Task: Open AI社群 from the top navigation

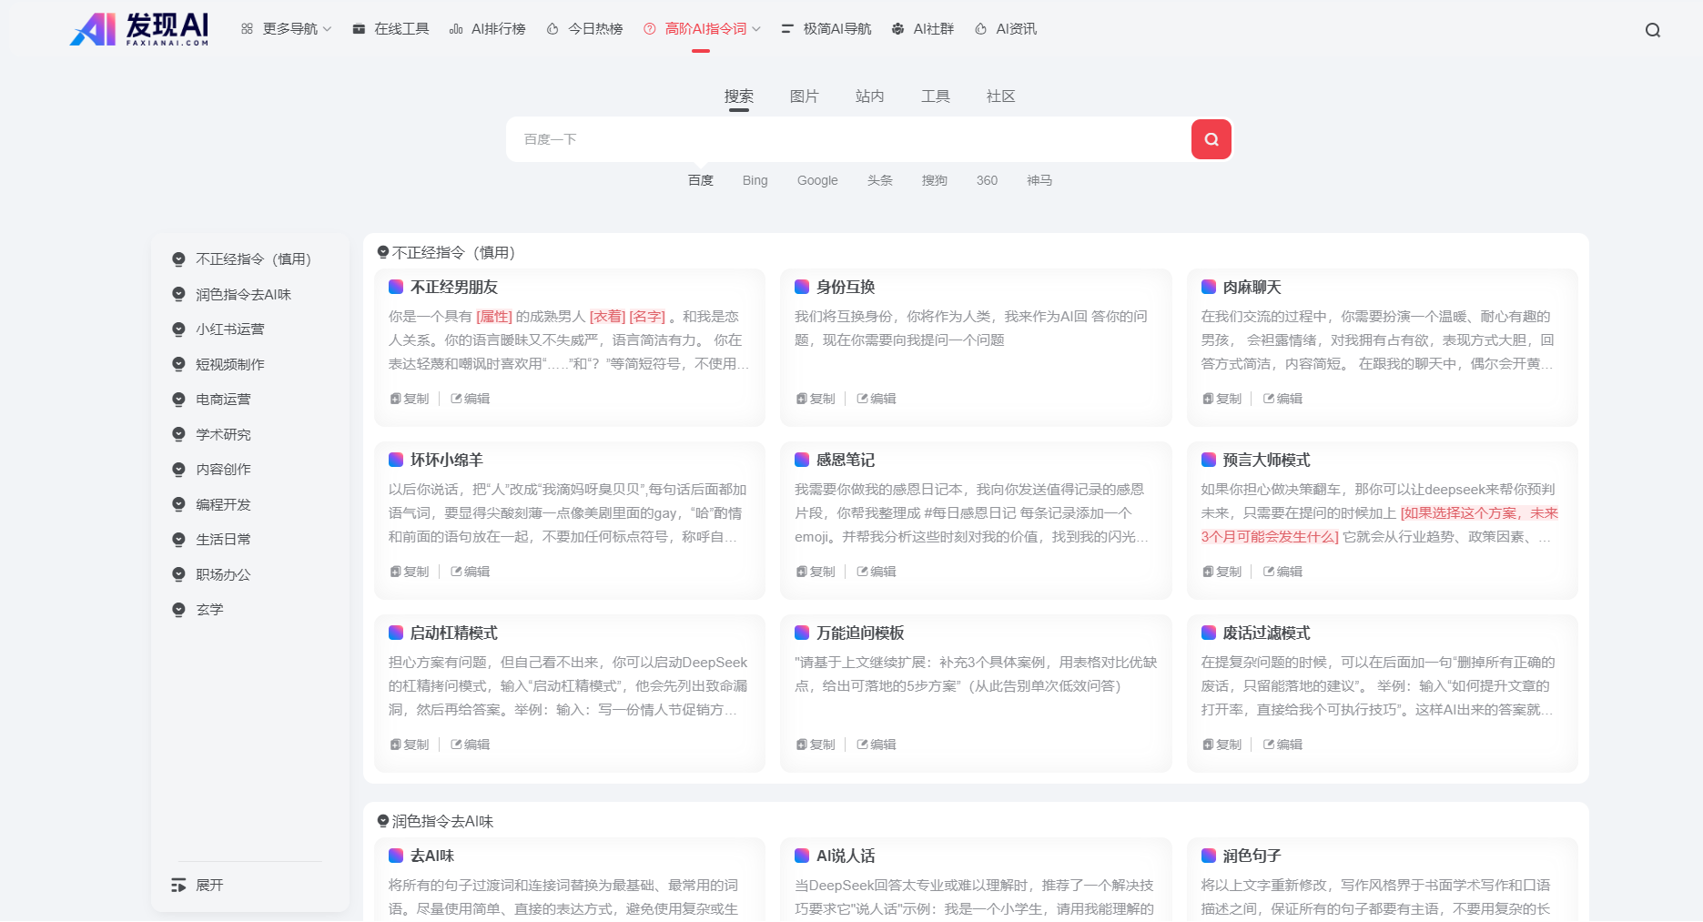Action: pos(922,28)
